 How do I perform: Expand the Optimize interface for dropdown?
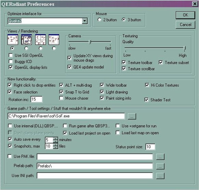(x=85, y=21)
